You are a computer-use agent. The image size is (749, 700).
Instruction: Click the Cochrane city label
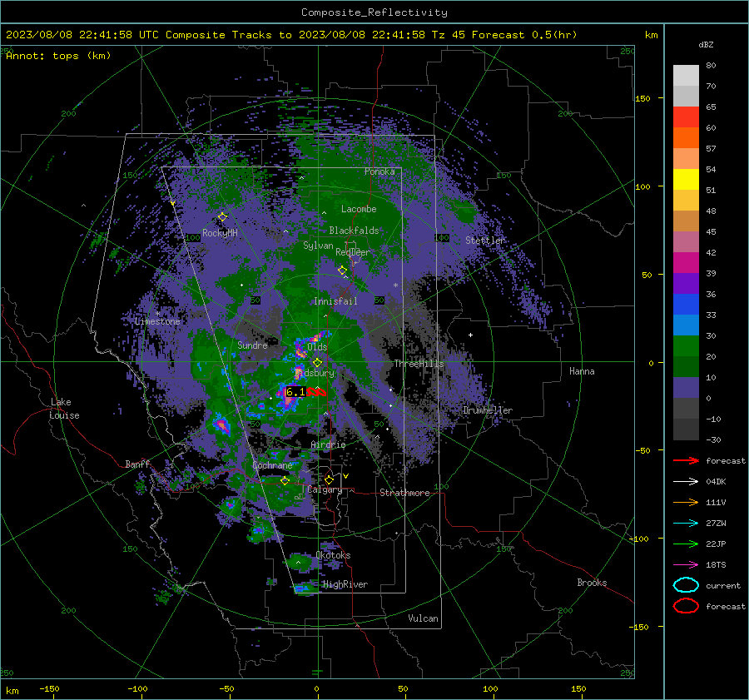(272, 465)
